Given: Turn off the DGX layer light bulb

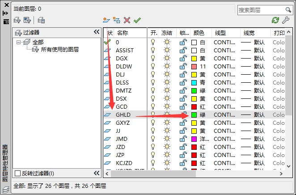Looking at the screenshot, I should [x=153, y=58].
